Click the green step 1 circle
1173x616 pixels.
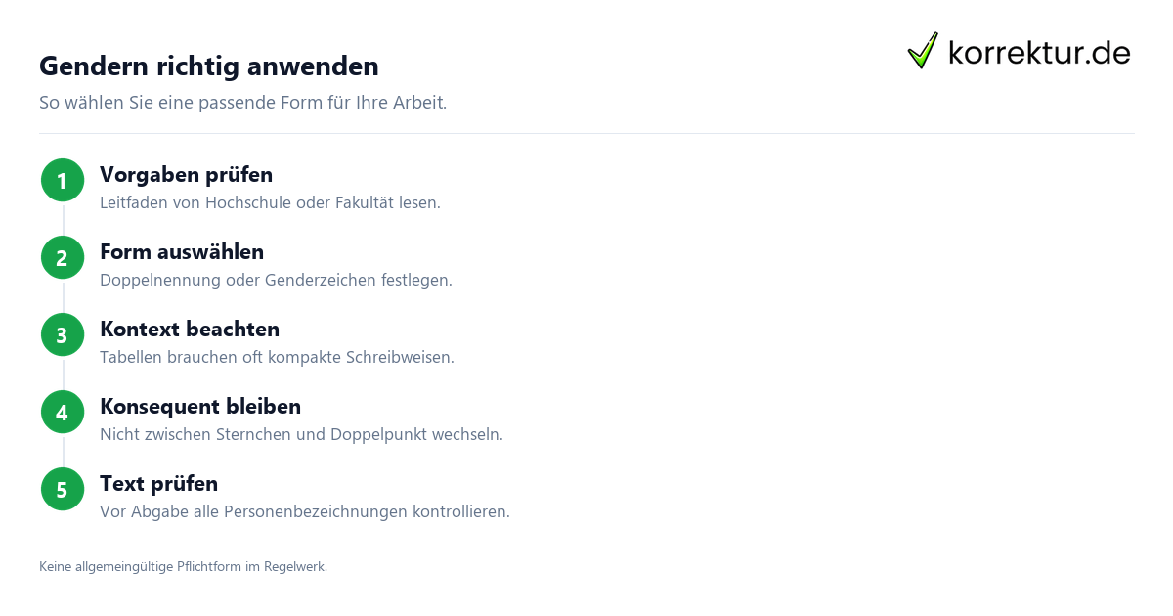tap(63, 181)
